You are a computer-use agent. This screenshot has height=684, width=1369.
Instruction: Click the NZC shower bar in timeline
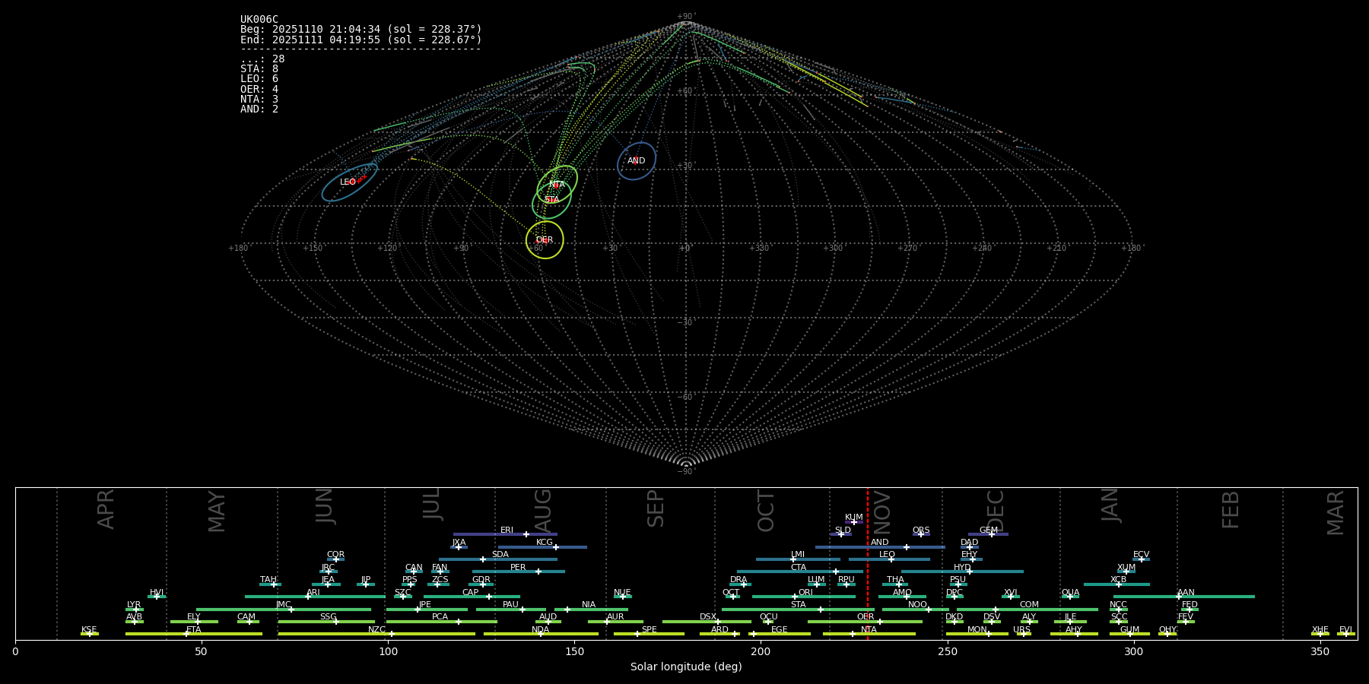coord(376,634)
